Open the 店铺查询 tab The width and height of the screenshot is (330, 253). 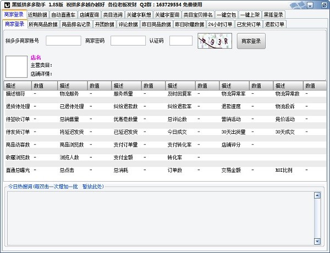pos(89,15)
